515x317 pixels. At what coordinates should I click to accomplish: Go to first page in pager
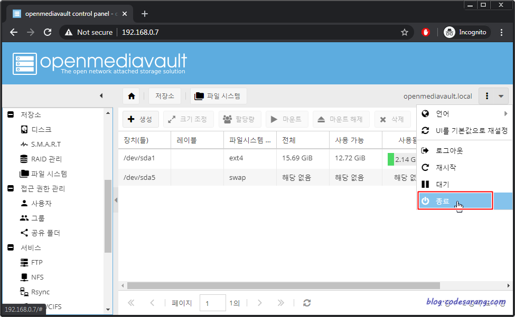pyautogui.click(x=131, y=303)
